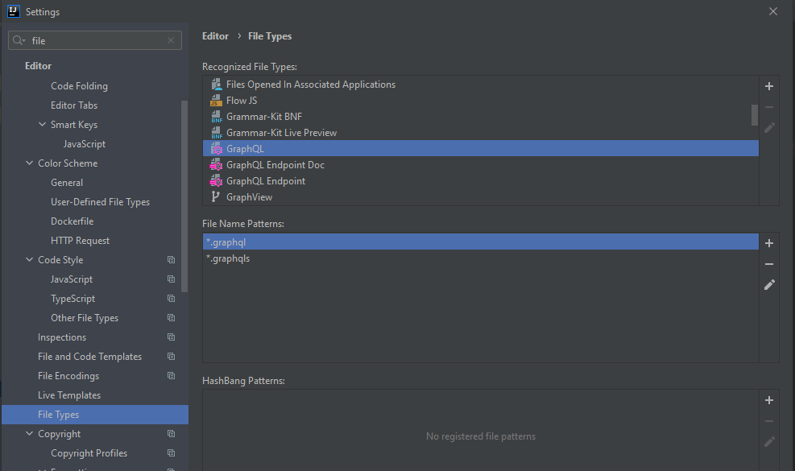Open the Live Templates settings
Viewport: 795px width, 471px height.
click(68, 395)
